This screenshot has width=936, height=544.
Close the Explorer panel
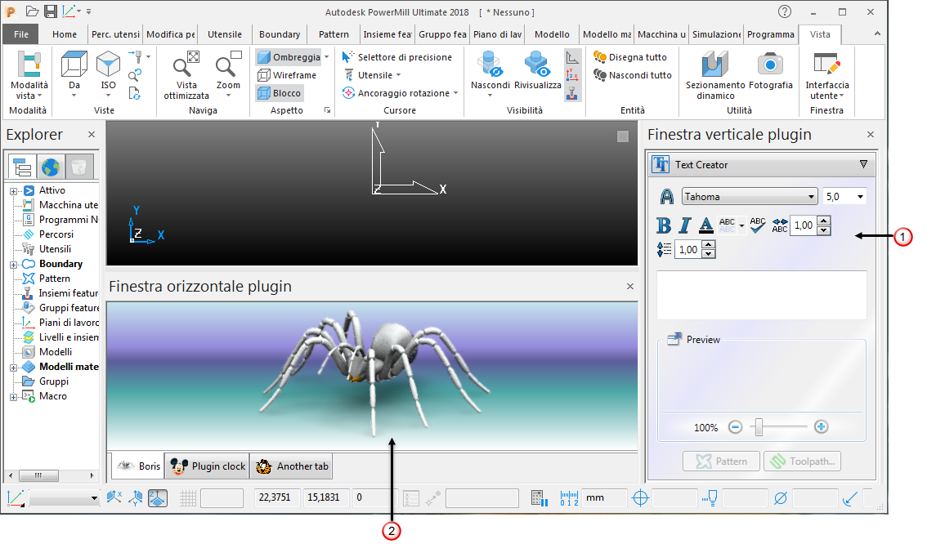[x=92, y=134]
